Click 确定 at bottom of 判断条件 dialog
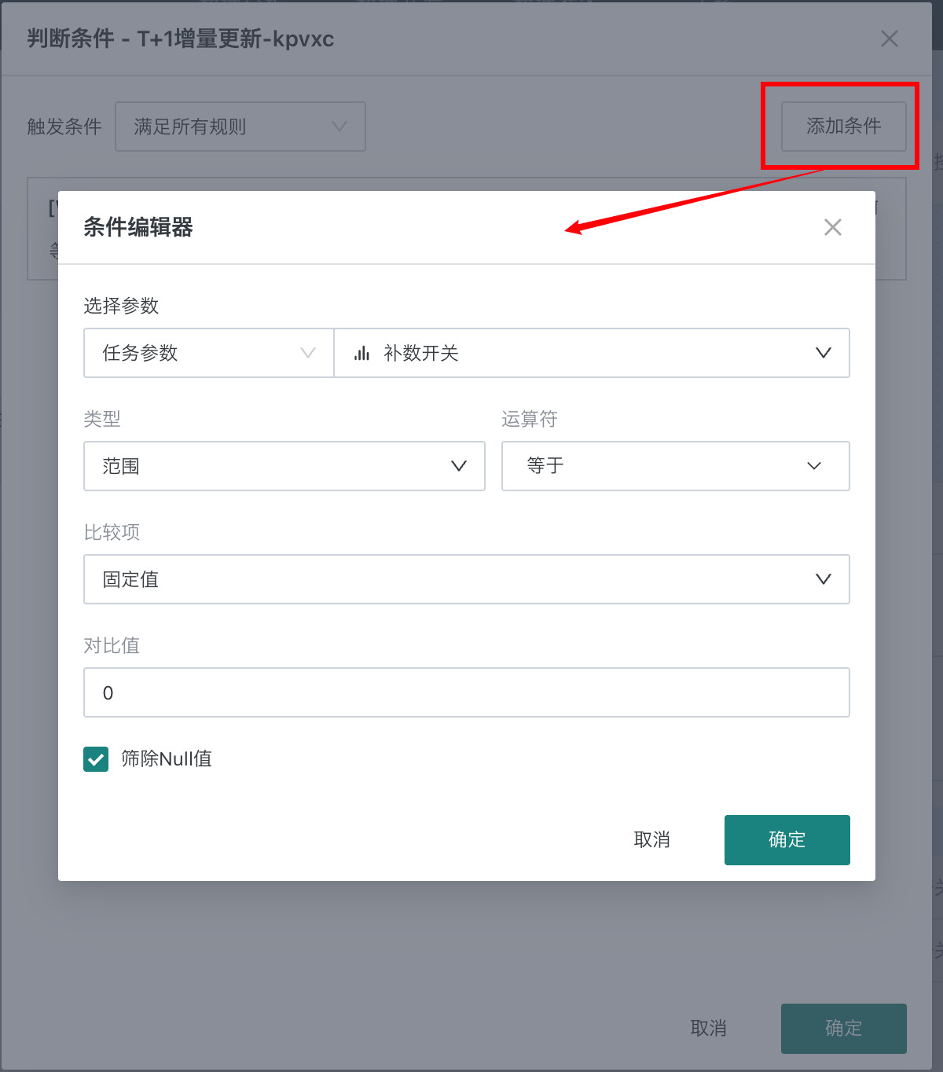The width and height of the screenshot is (943, 1072). click(x=843, y=1029)
